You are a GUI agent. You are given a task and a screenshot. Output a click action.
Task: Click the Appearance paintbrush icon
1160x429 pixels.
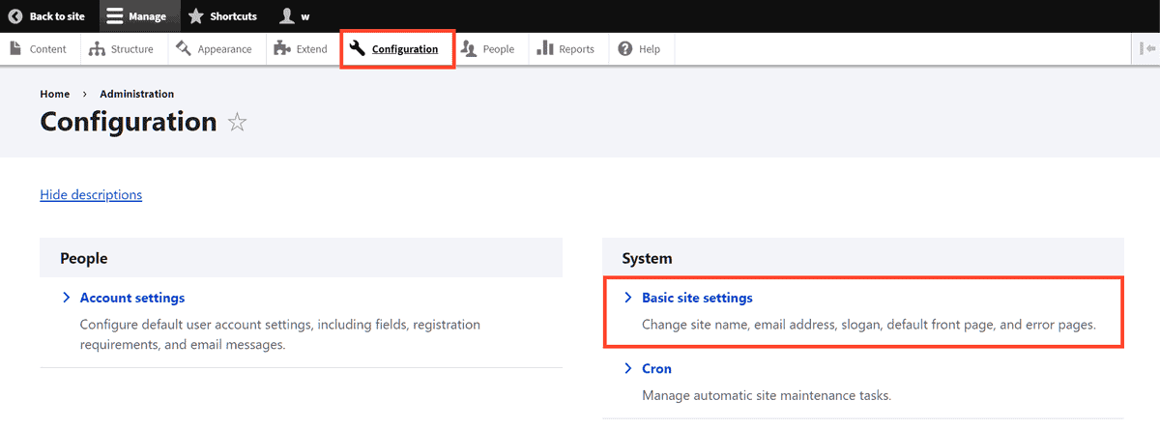pos(184,49)
